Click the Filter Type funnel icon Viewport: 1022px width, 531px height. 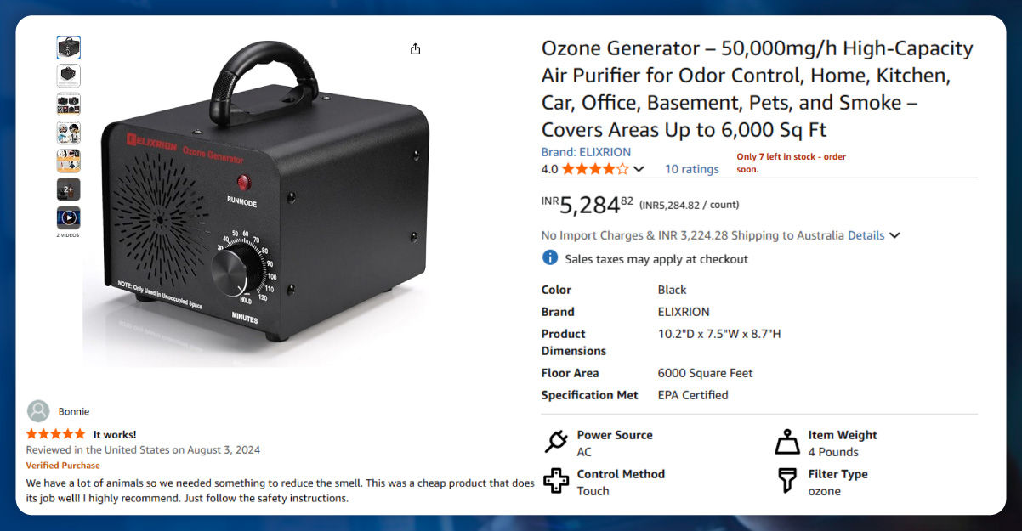tap(787, 481)
